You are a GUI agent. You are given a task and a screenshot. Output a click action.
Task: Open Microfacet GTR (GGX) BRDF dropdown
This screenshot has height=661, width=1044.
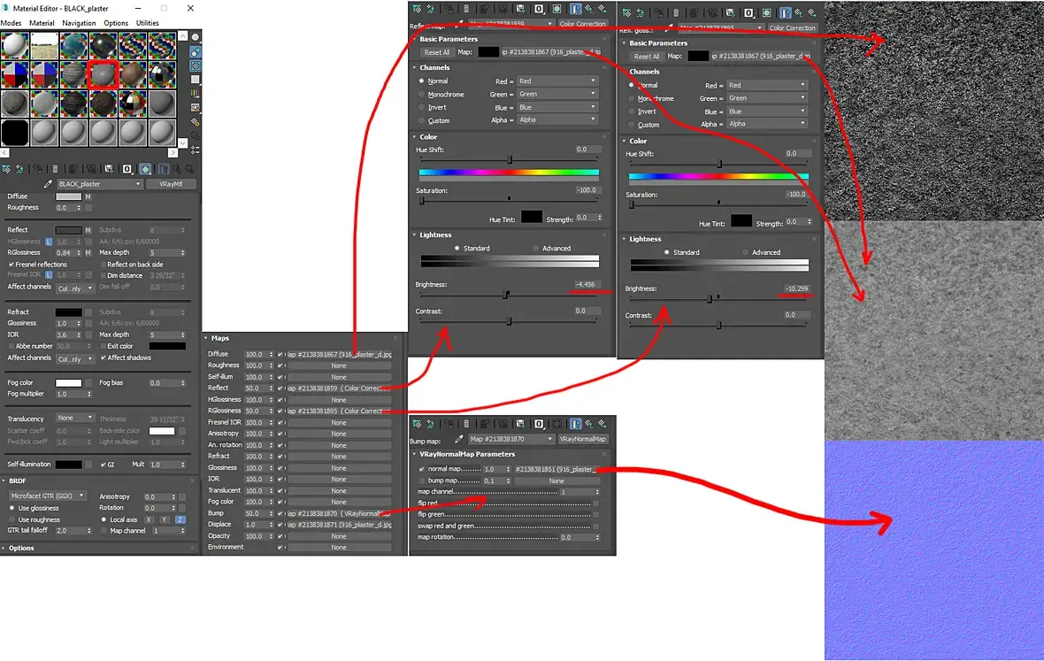click(x=48, y=496)
